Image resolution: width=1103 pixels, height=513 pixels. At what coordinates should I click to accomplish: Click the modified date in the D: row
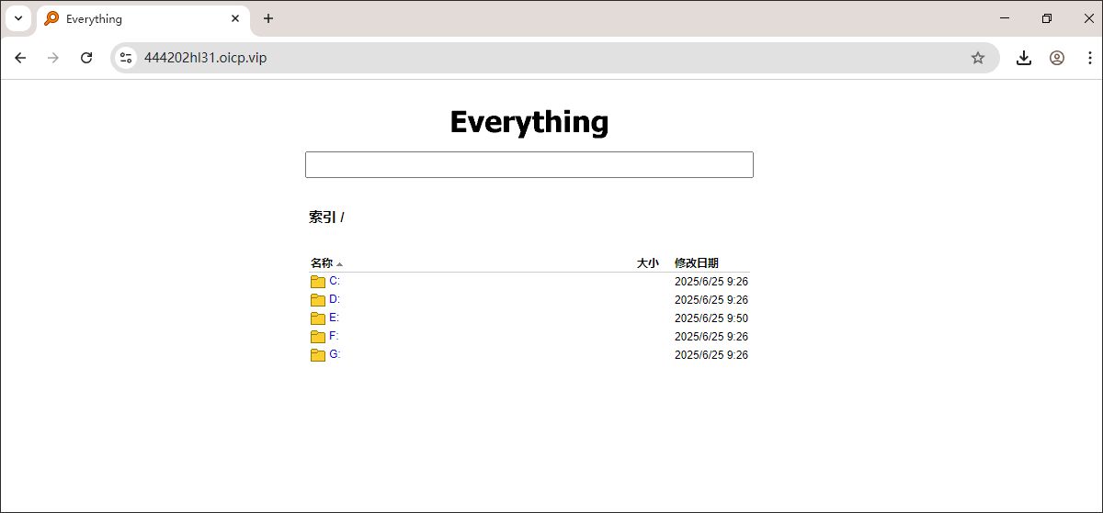click(x=711, y=300)
